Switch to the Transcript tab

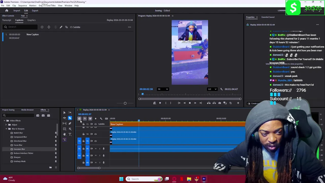click(7, 20)
